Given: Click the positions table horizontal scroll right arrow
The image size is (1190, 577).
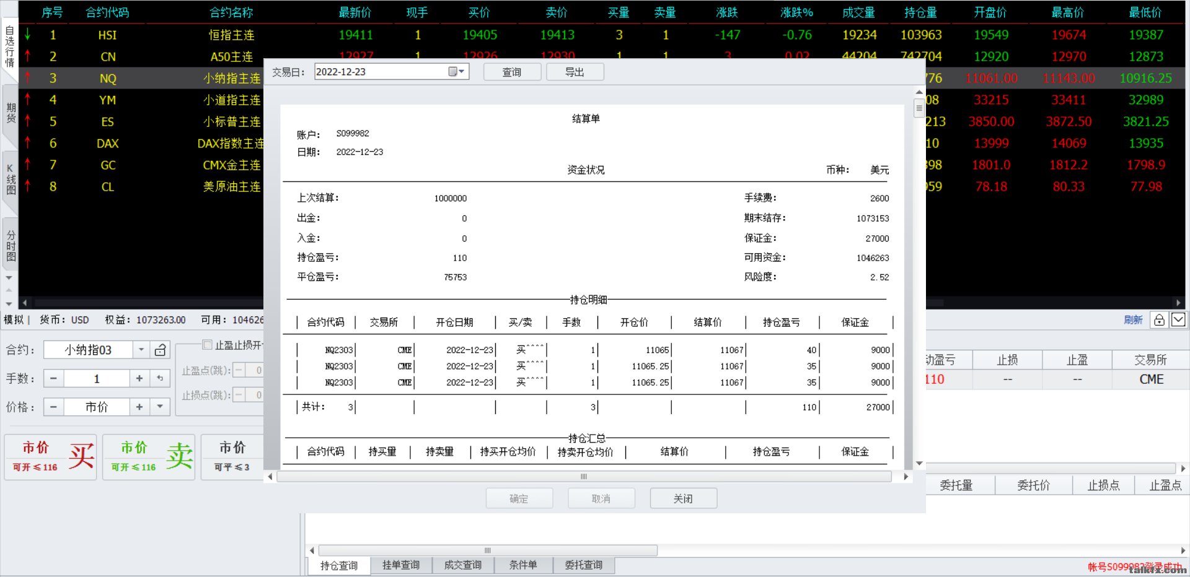Looking at the screenshot, I should tap(1183, 469).
